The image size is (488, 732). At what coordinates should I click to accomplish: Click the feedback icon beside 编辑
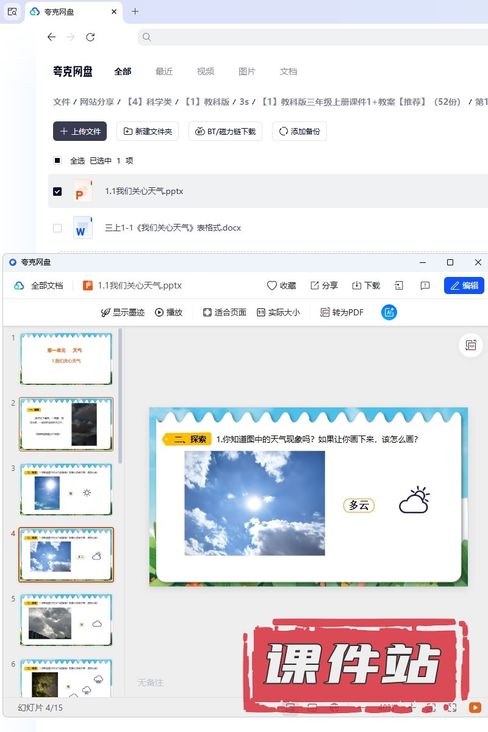[x=425, y=285]
